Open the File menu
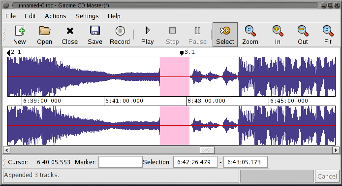This screenshot has height=186, width=342. tap(10, 16)
